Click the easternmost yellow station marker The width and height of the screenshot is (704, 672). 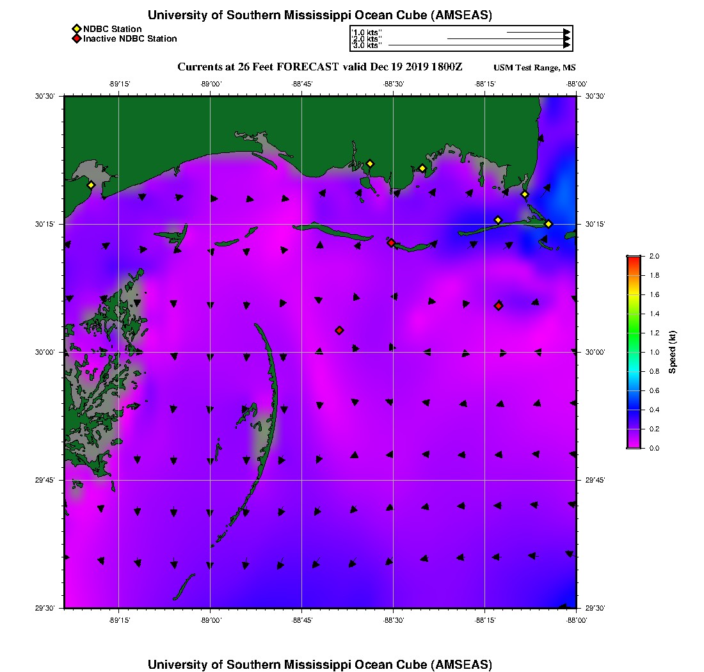click(548, 224)
